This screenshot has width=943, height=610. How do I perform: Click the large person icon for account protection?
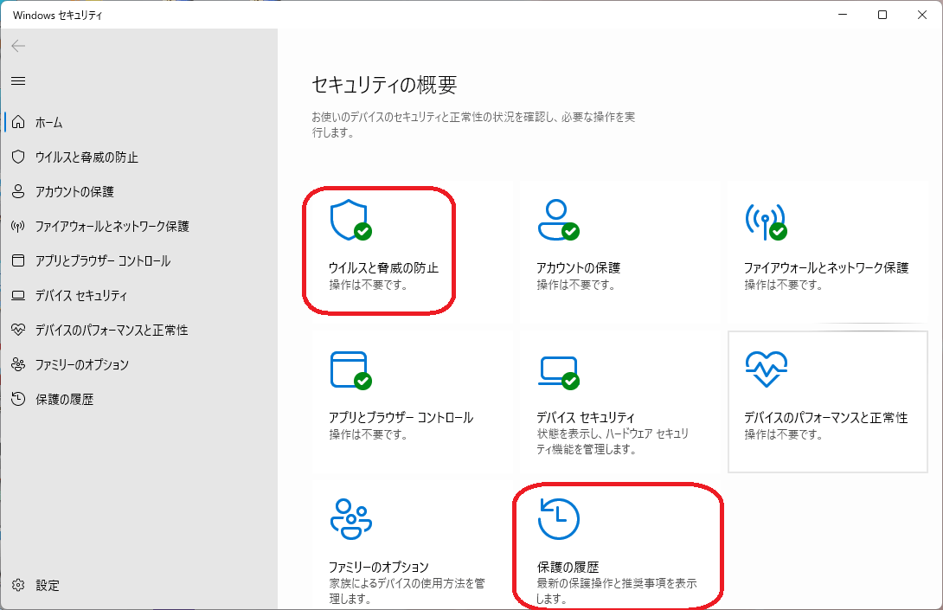point(558,220)
